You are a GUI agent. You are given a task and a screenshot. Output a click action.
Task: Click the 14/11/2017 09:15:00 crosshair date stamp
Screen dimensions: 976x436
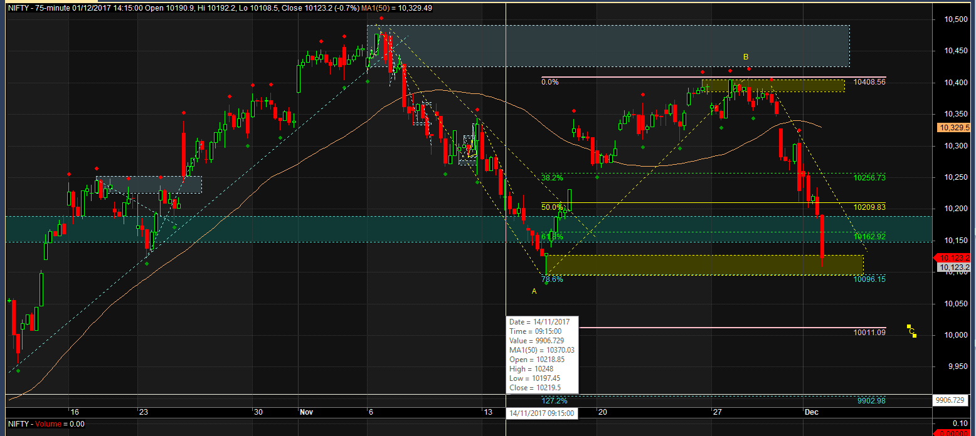(x=541, y=412)
